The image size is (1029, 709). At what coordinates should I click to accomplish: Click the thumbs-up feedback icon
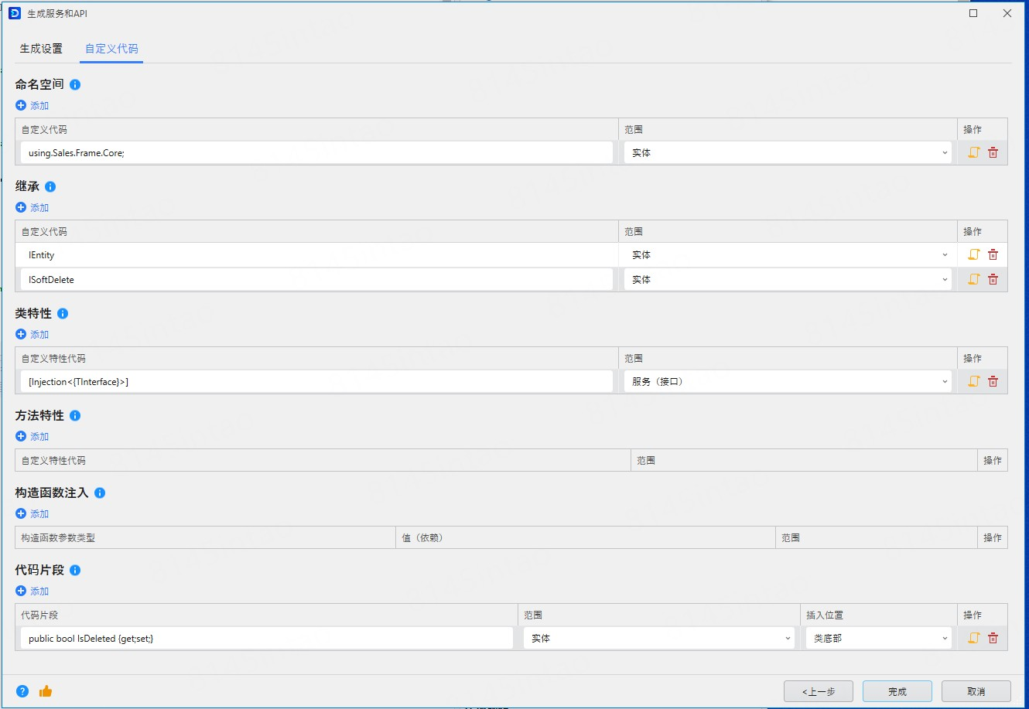point(46,691)
